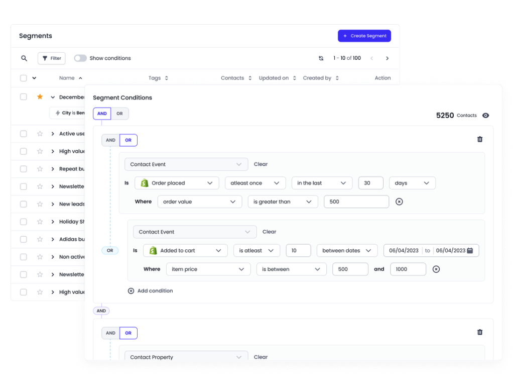
Task: Tick the checkbox for the Repeat buyers row
Action: (x=24, y=169)
